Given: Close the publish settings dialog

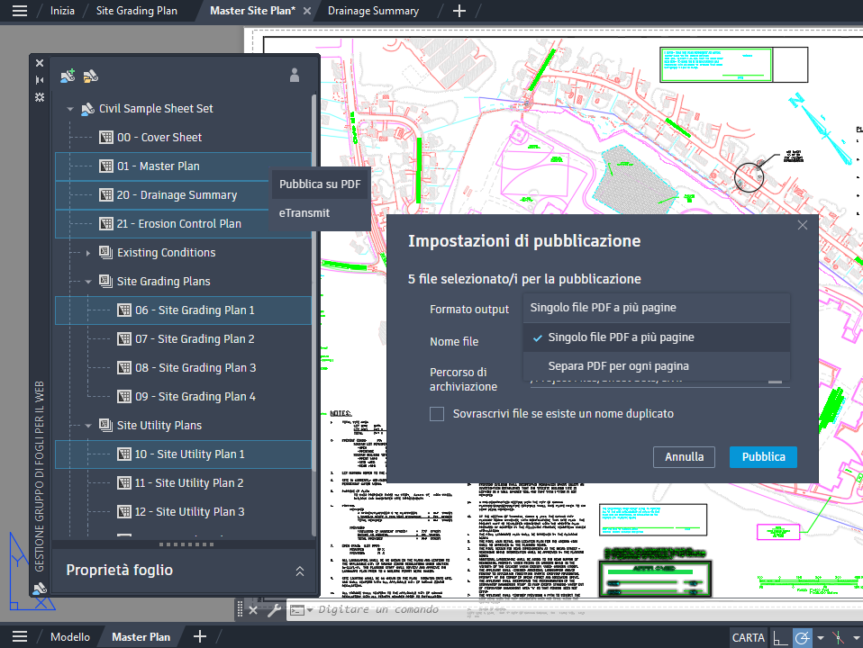Looking at the screenshot, I should [803, 225].
